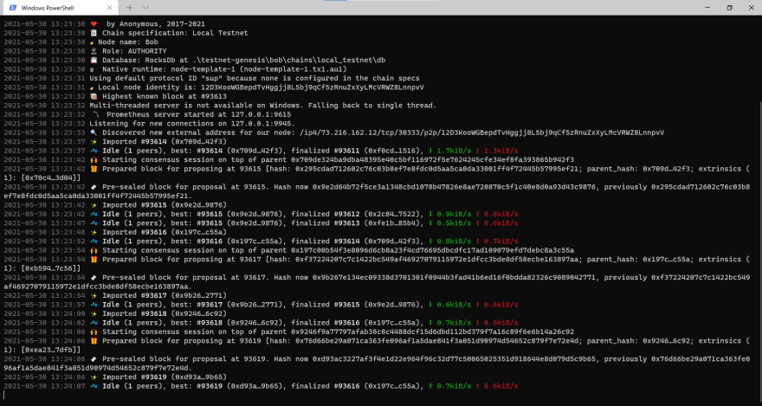
Task: Click the gift icon before 'Prepared block for proposing at 93615'
Action: 94,169
